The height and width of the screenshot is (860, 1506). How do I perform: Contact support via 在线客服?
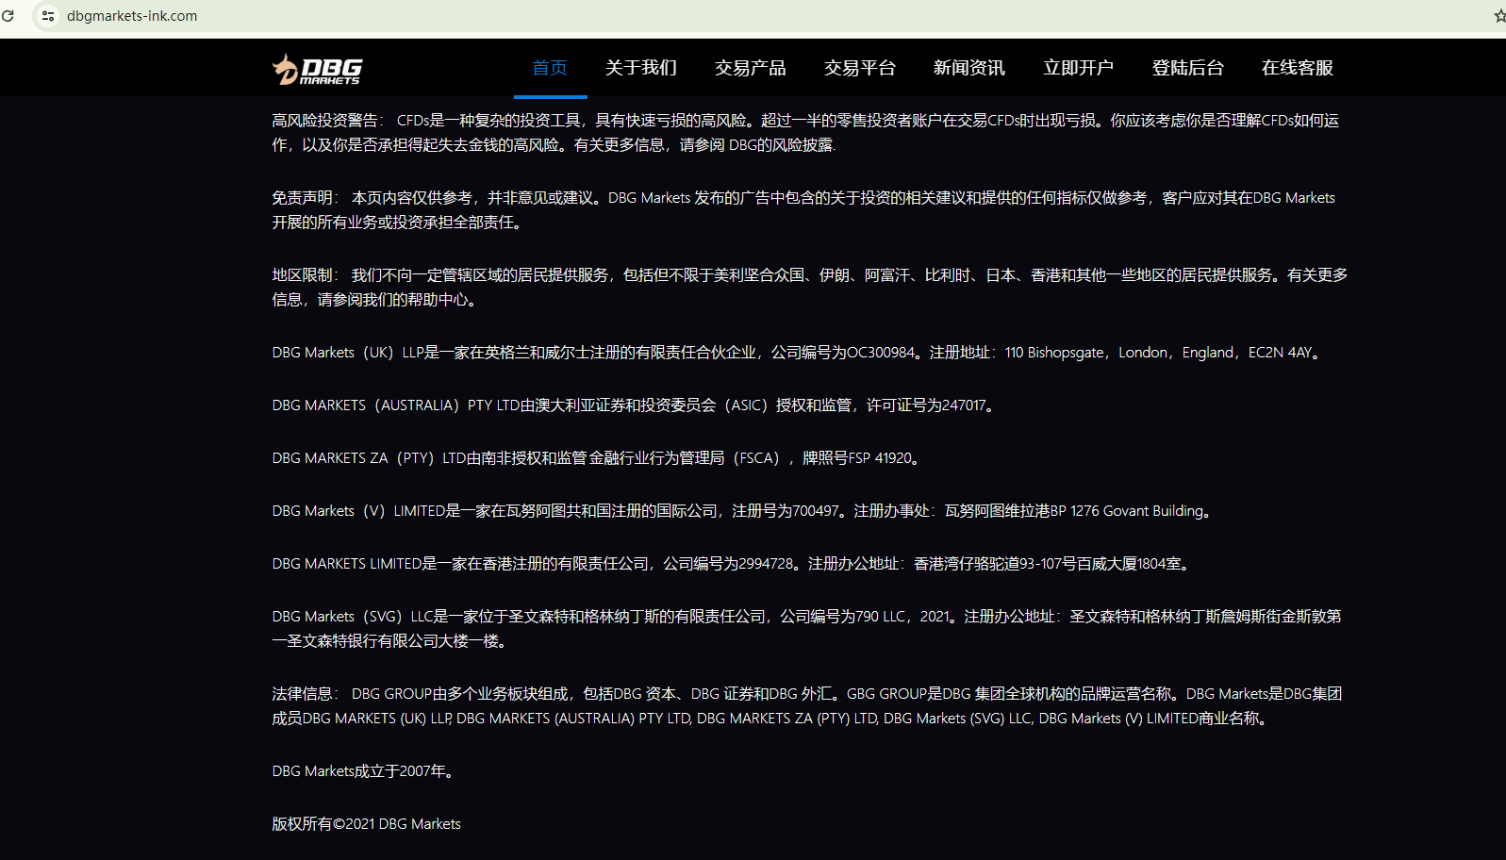click(1298, 68)
